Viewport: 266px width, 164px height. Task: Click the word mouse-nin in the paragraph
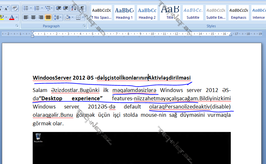tap(153, 115)
